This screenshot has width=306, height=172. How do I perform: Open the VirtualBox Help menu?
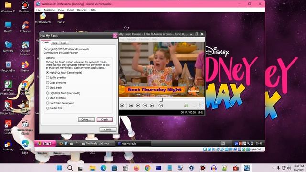[x=92, y=10]
